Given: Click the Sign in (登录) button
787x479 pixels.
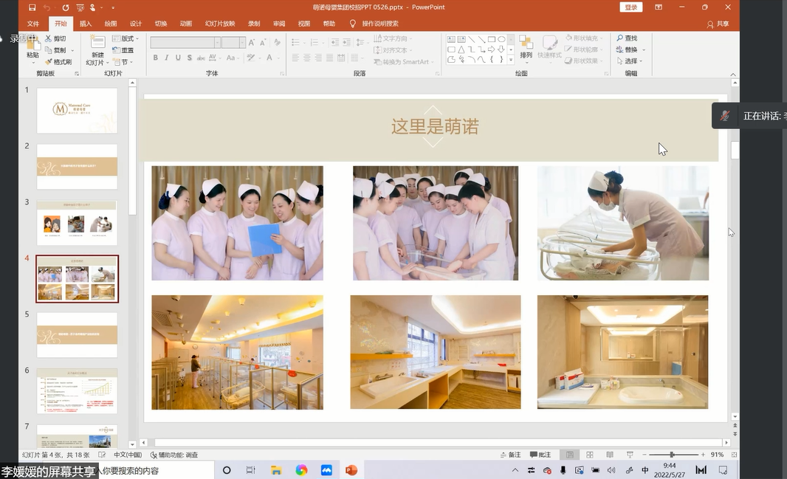Looking at the screenshot, I should click(631, 7).
